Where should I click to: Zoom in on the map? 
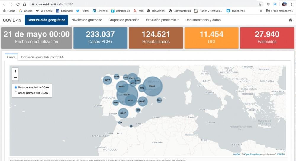15,71
